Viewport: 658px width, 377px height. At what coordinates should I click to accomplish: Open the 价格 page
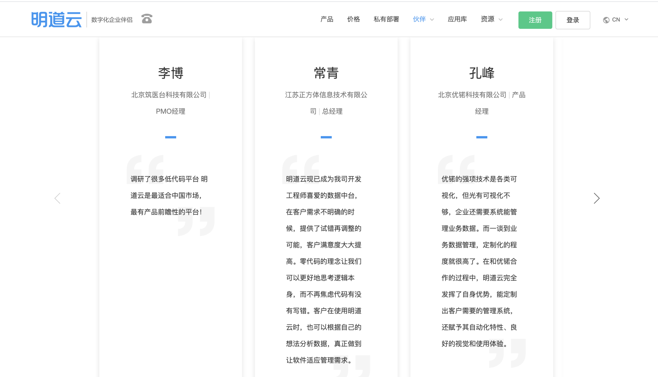click(x=353, y=19)
